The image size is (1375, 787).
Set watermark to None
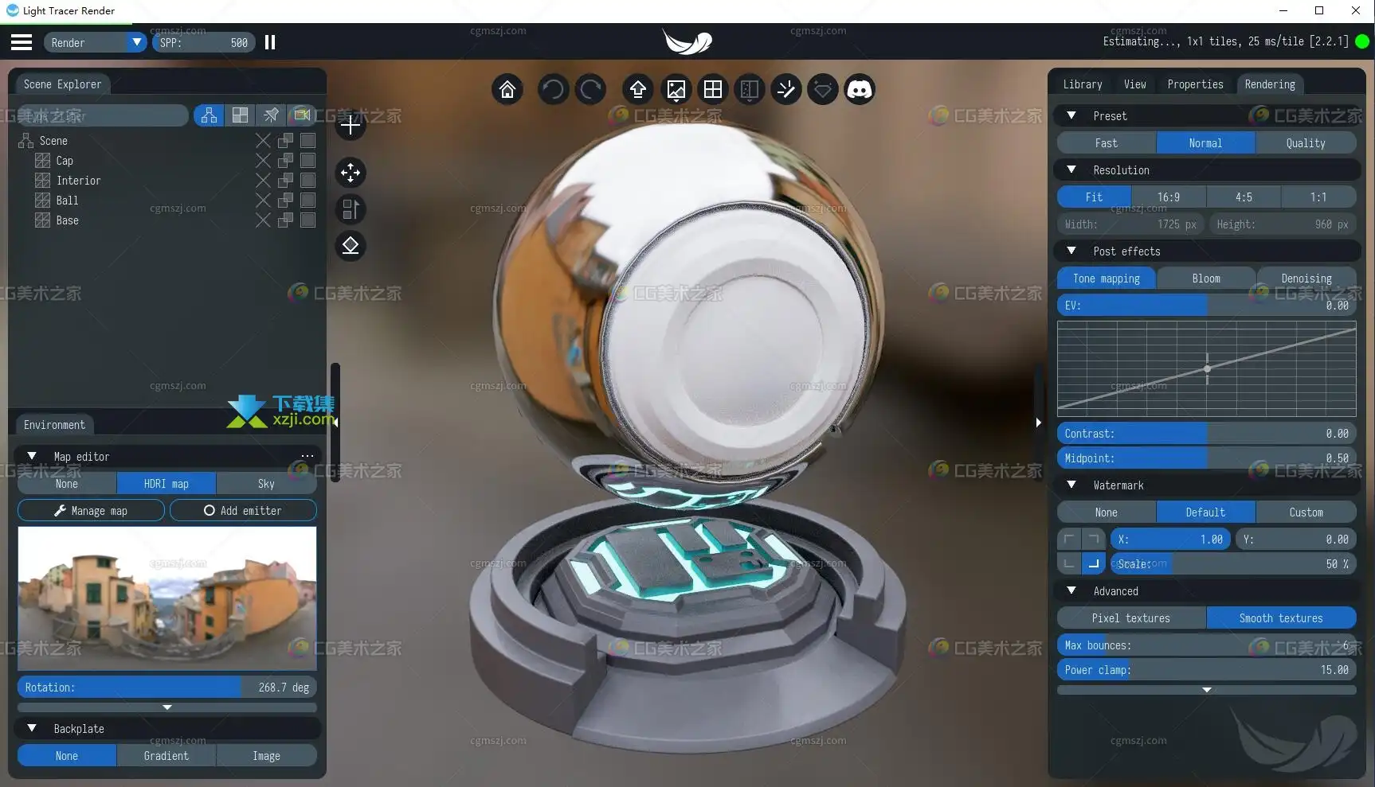pyautogui.click(x=1106, y=512)
